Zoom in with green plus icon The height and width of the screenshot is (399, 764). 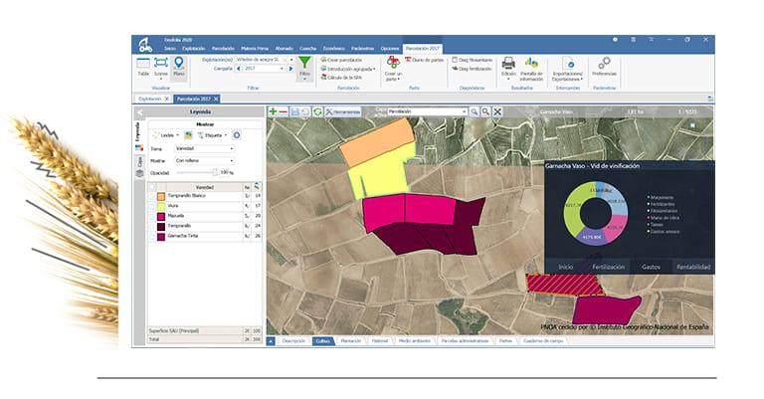pos(273,111)
